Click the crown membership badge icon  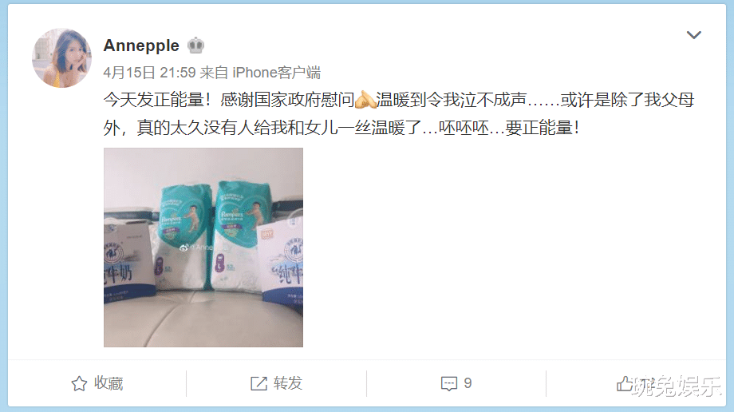(195, 46)
